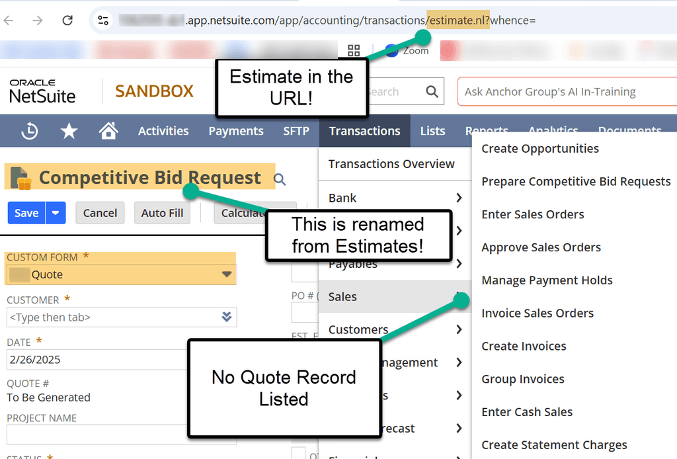The width and height of the screenshot is (677, 459).
Task: Select Invoice Sales Orders
Action: tap(538, 313)
